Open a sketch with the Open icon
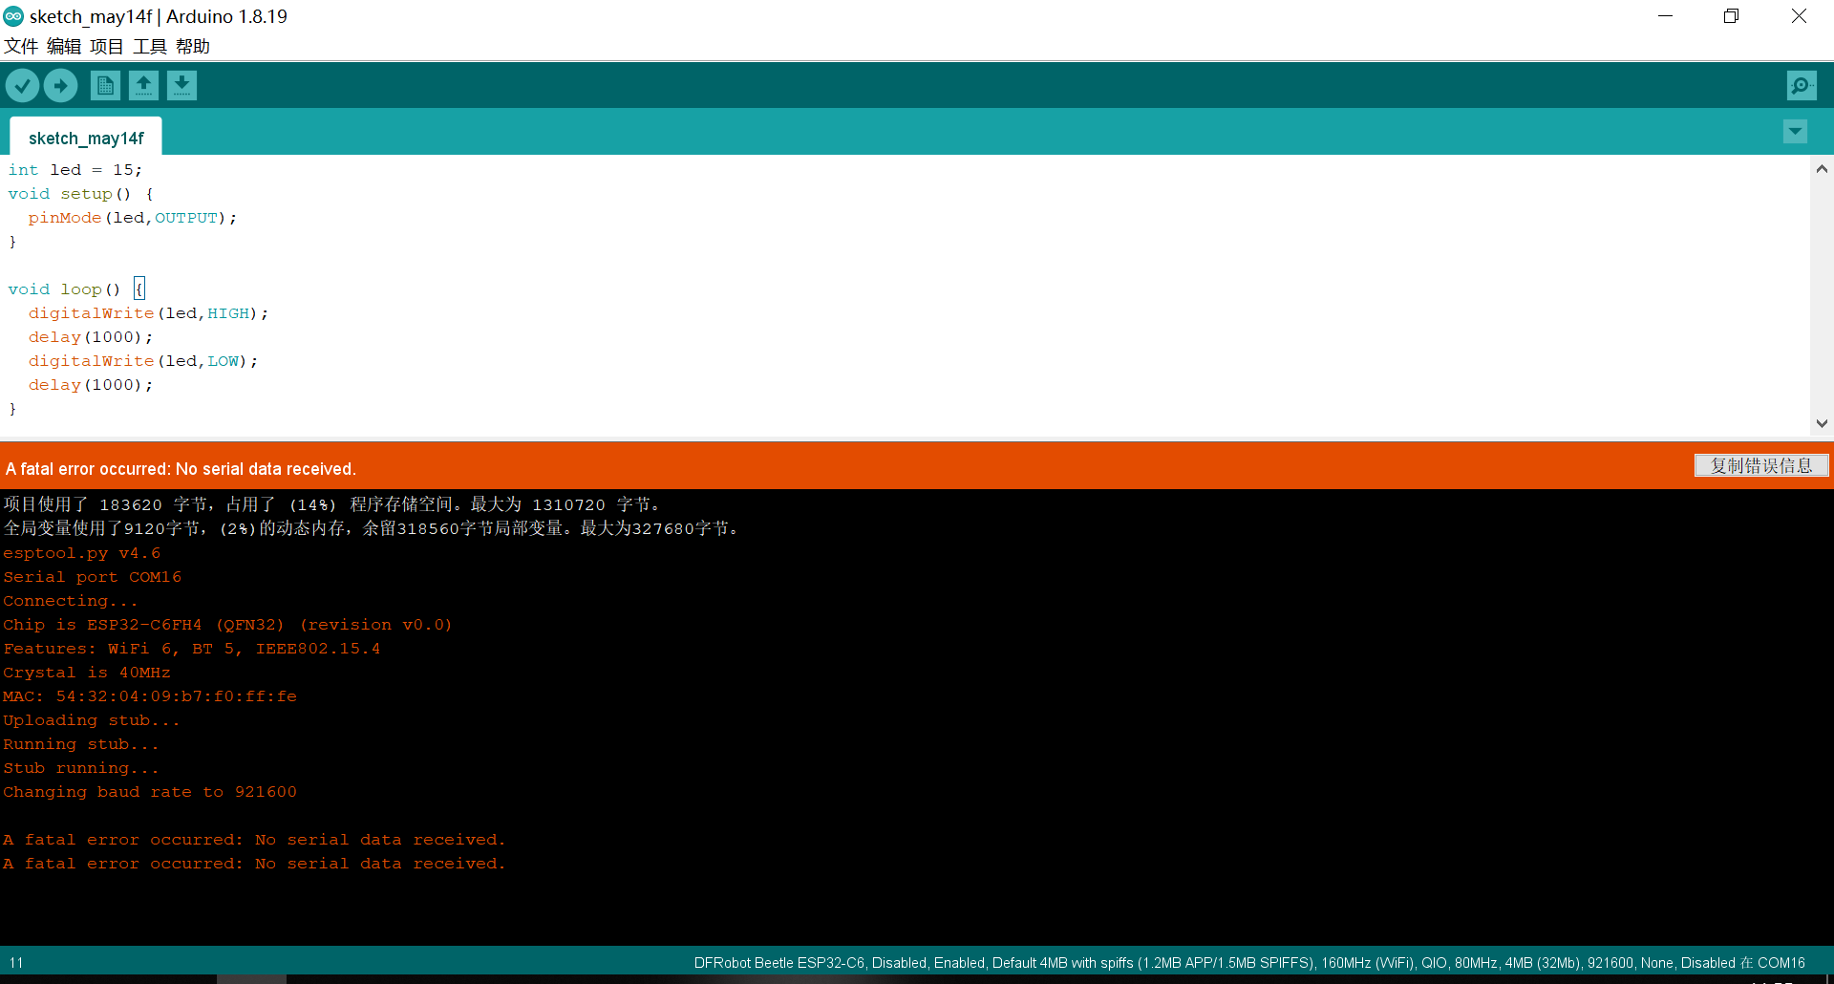Image resolution: width=1834 pixels, height=984 pixels. point(143,86)
